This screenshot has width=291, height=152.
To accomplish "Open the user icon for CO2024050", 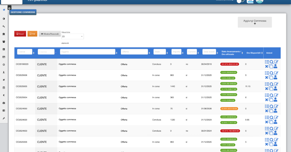I will click(276, 111).
